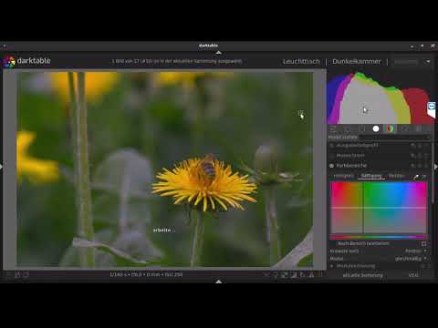Disable the Farbbereiche module power button
Viewport: 438px width, 328px height.
pyautogui.click(x=331, y=166)
